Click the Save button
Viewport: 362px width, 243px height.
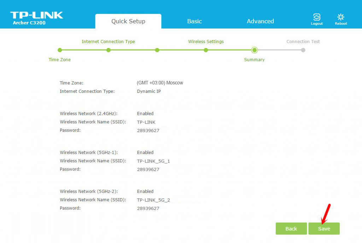click(324, 229)
